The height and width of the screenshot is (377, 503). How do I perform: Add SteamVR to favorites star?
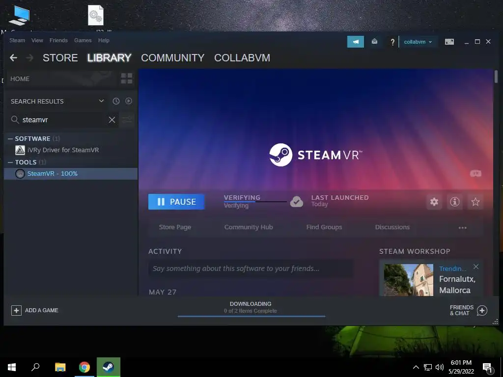pos(475,202)
